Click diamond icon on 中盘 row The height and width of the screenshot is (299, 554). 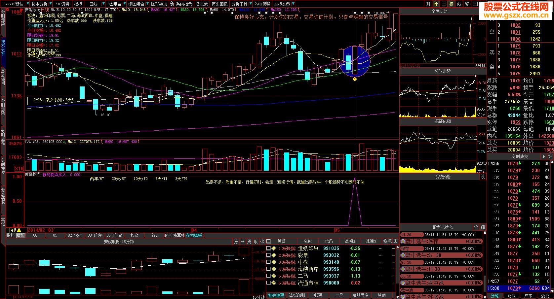click(274, 262)
